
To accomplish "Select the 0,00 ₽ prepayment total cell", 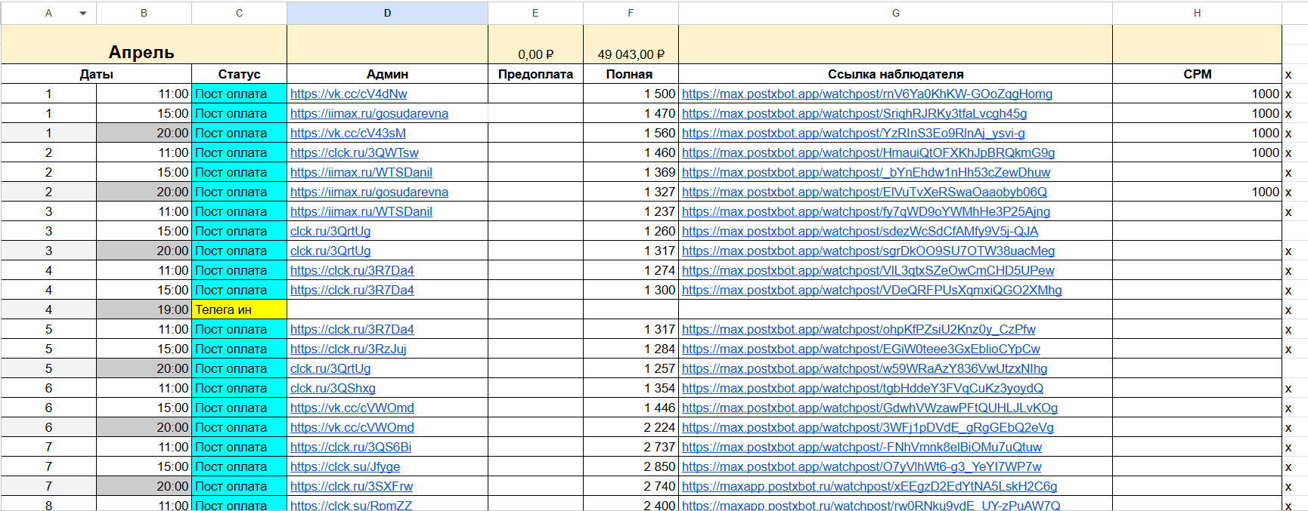I will [535, 54].
